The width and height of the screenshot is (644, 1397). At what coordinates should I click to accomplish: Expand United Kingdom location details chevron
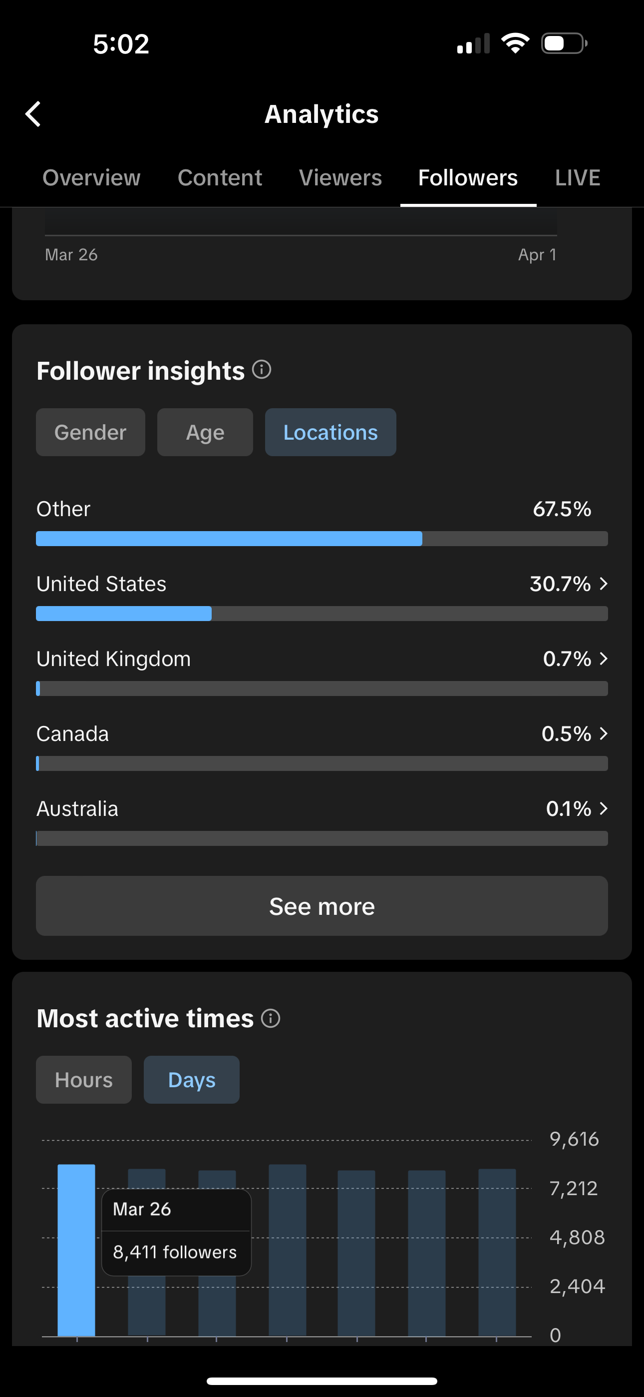pyautogui.click(x=604, y=659)
